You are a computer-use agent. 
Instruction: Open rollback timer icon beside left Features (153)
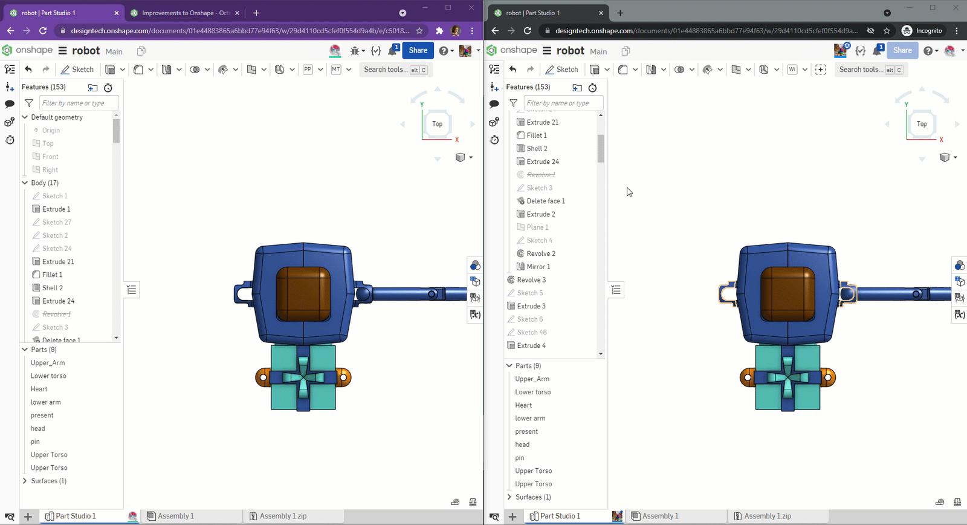[x=108, y=88]
